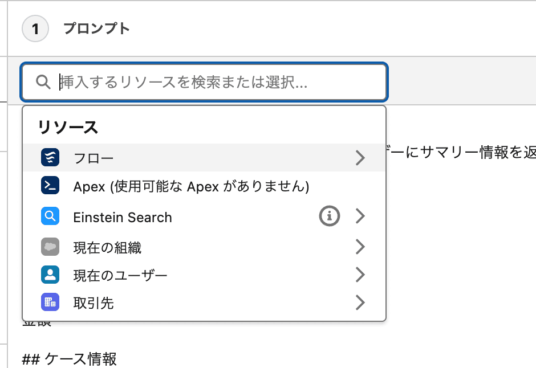Click the Einstein Search magnifier icon
The height and width of the screenshot is (368, 536).
pyautogui.click(x=49, y=216)
